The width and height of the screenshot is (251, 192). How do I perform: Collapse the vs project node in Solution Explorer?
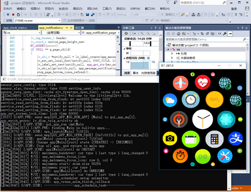coord(168,49)
